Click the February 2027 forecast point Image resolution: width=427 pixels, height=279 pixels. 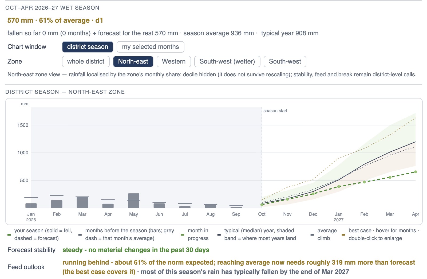364,182
